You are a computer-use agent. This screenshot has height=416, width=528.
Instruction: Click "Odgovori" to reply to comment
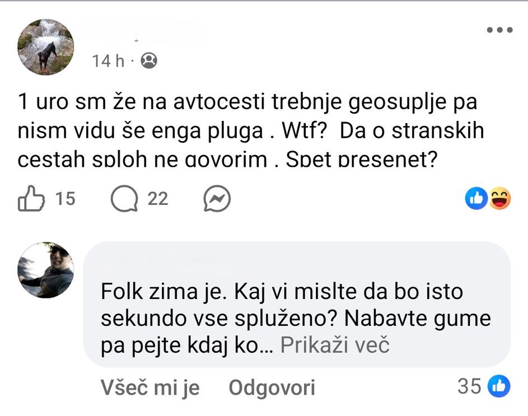[x=272, y=387]
